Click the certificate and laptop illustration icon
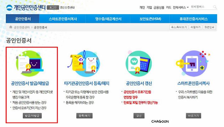Viewport: 224px width, 127px height. [30, 63]
